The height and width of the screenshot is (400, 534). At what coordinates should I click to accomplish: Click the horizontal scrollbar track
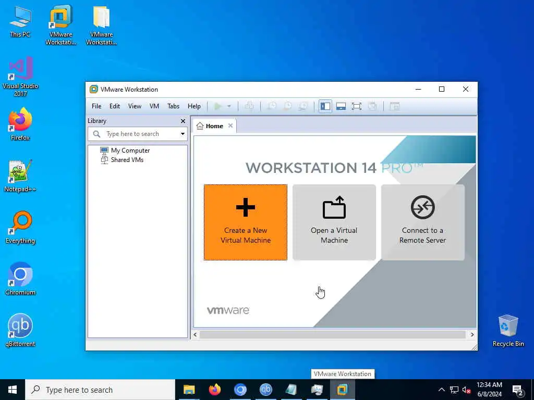click(333, 335)
